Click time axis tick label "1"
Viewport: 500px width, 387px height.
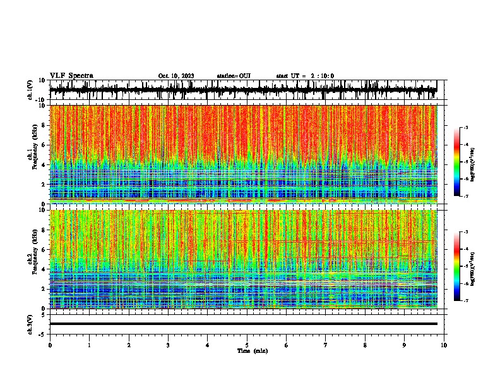pyautogui.click(x=89, y=345)
